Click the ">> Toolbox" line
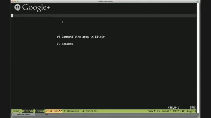The height and width of the screenshot is (118, 211). [x=65, y=44]
